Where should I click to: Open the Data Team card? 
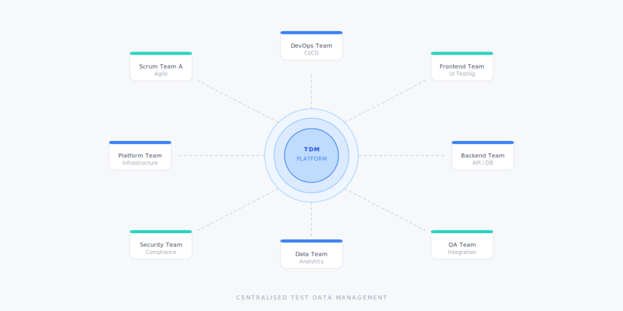(311, 254)
